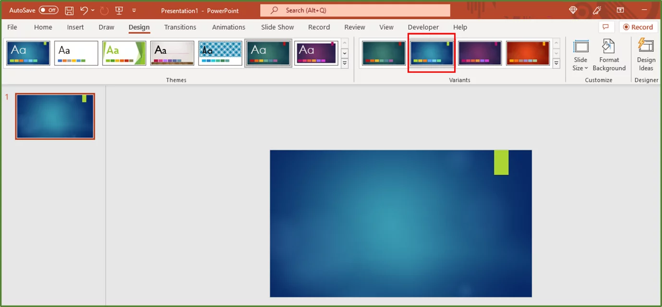Screen dimensions: 662x307
Task: Expand the full Themes gallery
Action: tap(344, 63)
